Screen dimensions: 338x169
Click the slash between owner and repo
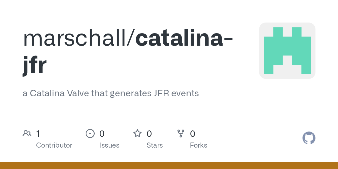(132, 39)
